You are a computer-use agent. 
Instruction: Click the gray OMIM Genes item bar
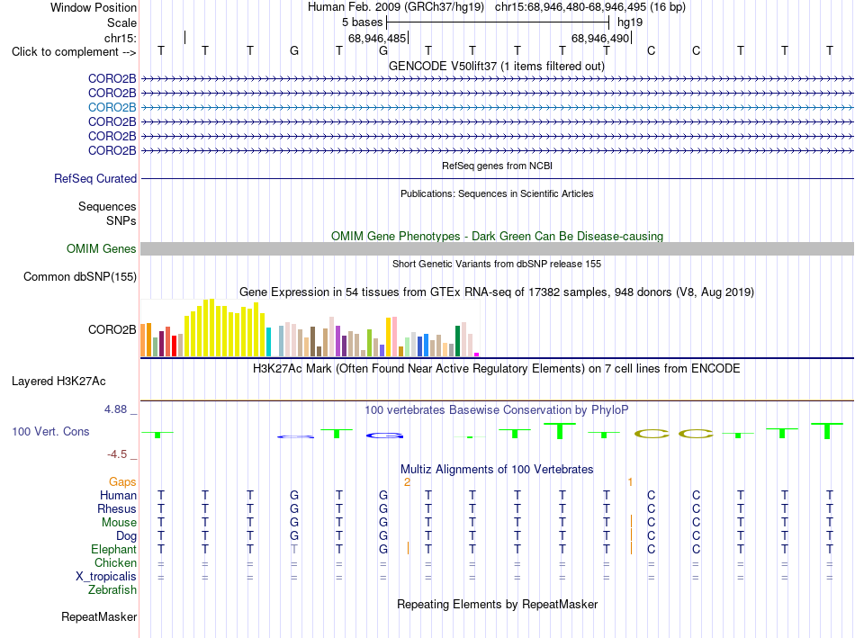tap(497, 248)
